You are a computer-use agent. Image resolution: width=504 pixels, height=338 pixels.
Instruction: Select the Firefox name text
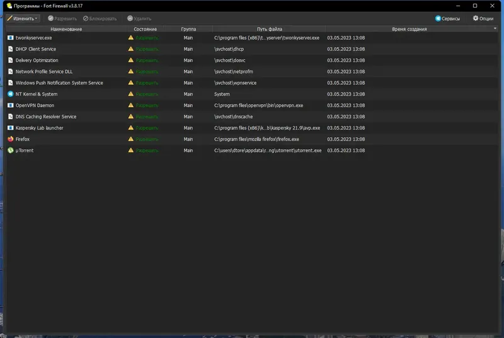pos(23,139)
